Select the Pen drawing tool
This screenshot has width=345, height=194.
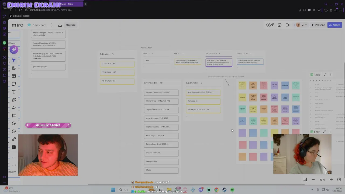(14, 108)
